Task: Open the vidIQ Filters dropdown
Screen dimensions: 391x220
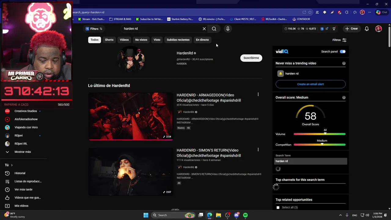Action: tap(94, 29)
